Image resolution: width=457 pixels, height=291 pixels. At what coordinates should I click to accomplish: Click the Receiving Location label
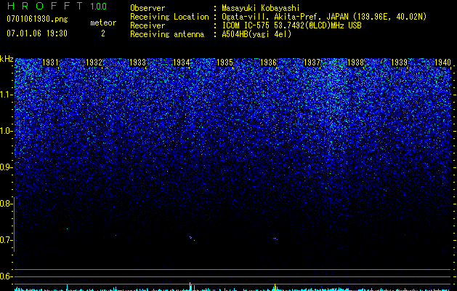[169, 17]
